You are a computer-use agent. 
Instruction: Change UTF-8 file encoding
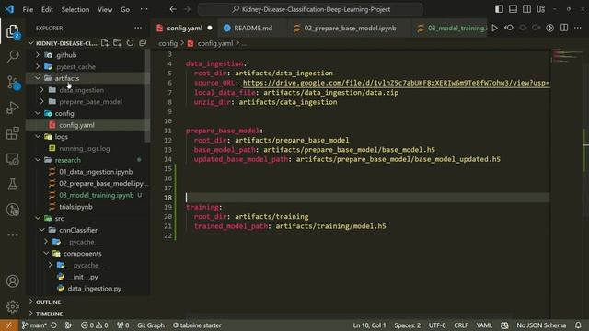coord(437,325)
